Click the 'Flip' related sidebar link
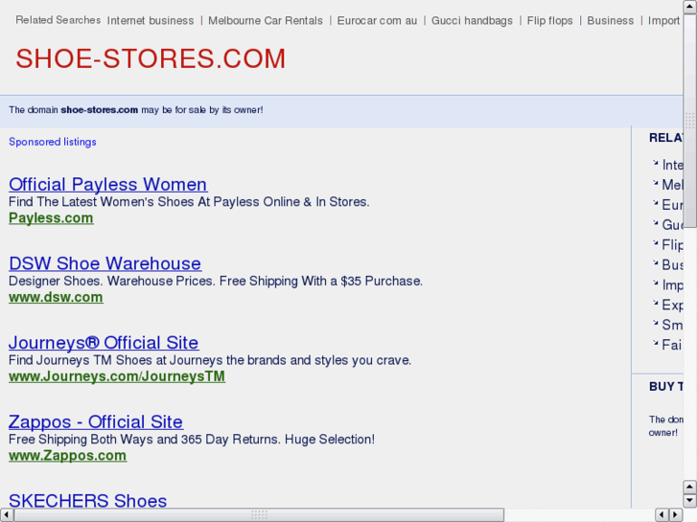Image resolution: width=697 pixels, height=522 pixels. coord(672,245)
